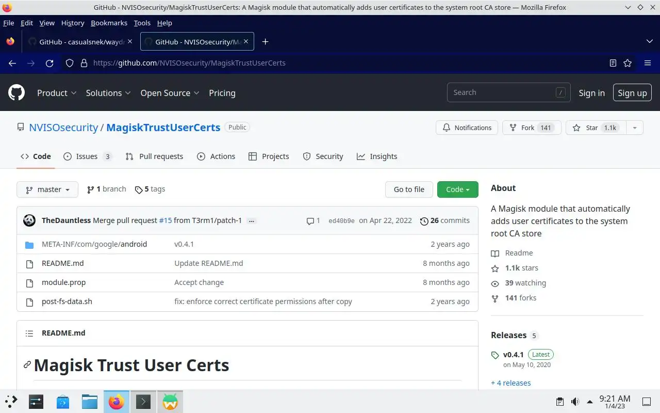Switch to the Security tab
The image size is (660, 413).
coord(323,156)
